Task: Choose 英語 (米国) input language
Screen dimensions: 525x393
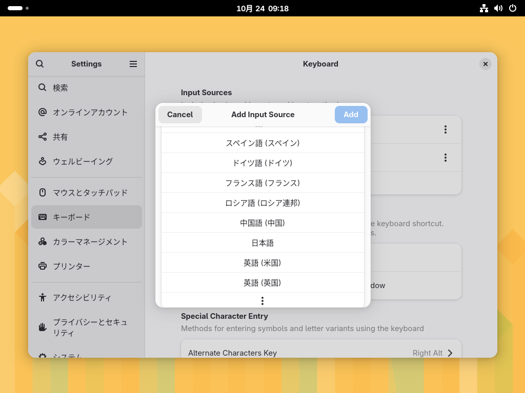Action: (x=262, y=263)
